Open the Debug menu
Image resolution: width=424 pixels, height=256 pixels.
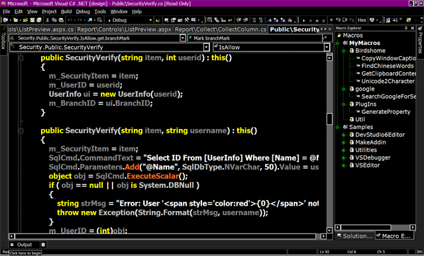(83, 12)
